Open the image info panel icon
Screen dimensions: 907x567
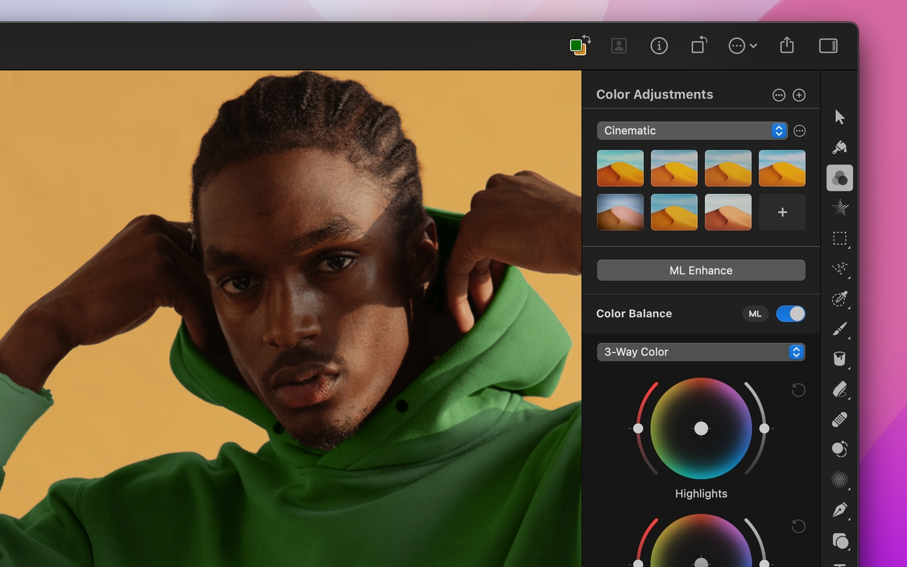(x=659, y=46)
